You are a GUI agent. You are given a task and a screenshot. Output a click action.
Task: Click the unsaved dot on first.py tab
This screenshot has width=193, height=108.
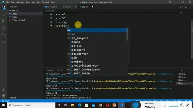(x=75, y=7)
